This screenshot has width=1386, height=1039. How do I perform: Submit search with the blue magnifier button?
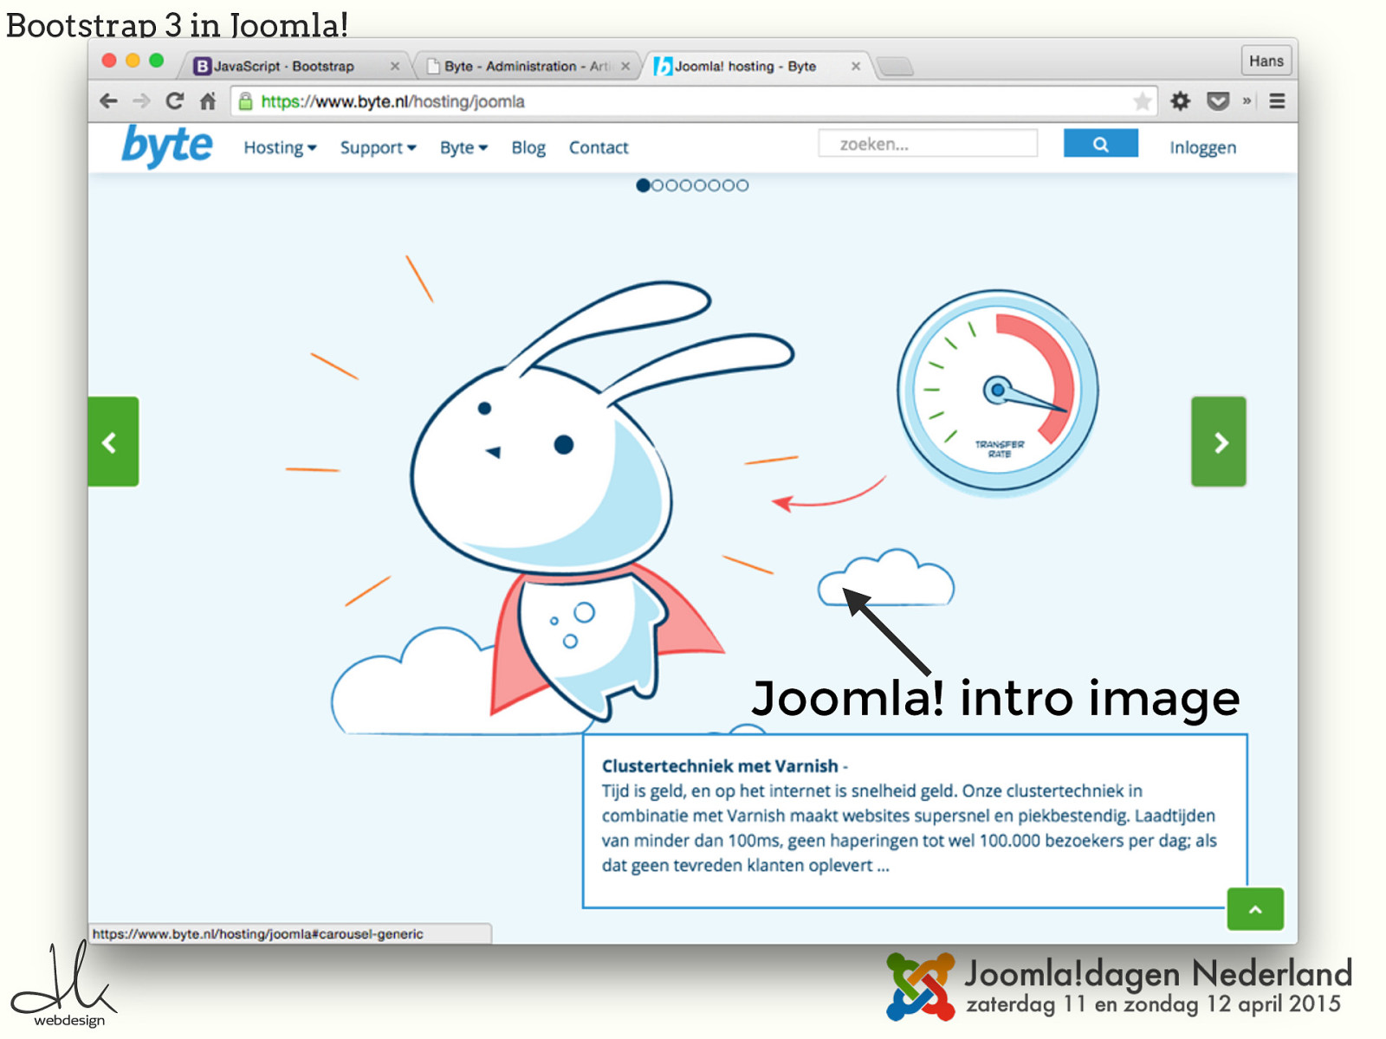[x=1100, y=144]
